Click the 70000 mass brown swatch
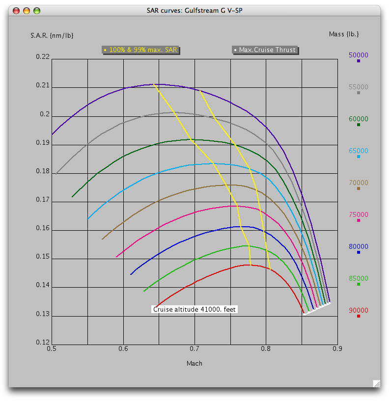 (x=359, y=188)
